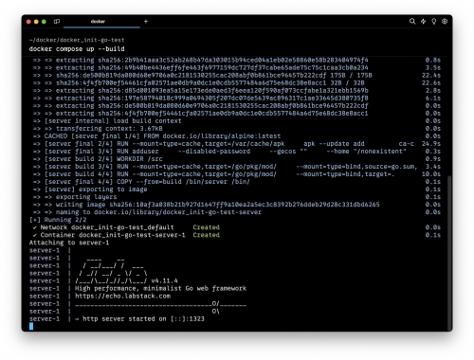The height and width of the screenshot is (360, 474).
Task: Click the green 'Created' status on the Network row
Action: (206, 227)
